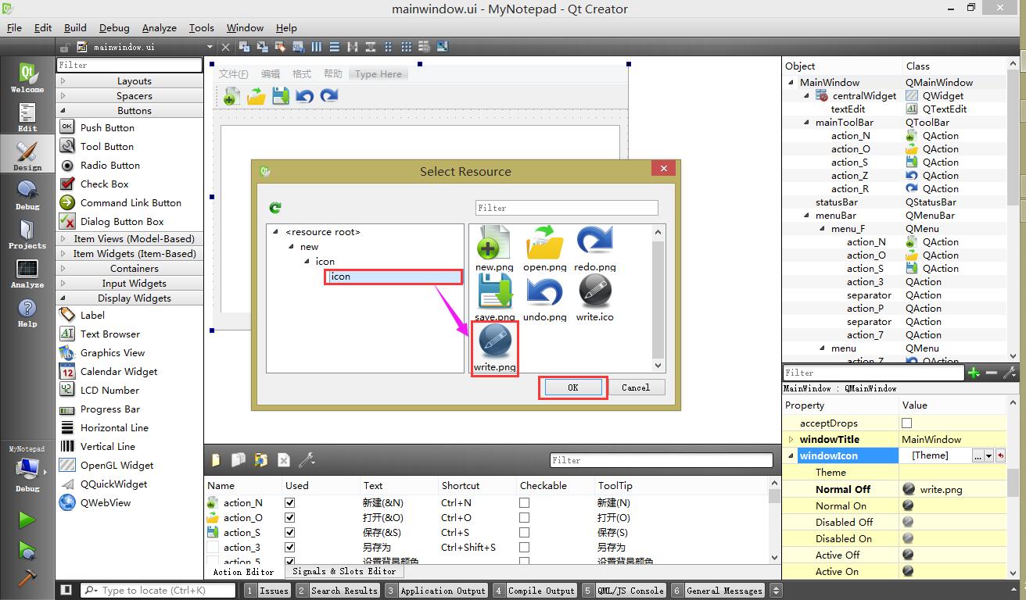Expand the Containers category
This screenshot has width=1026, height=600.
pos(130,269)
